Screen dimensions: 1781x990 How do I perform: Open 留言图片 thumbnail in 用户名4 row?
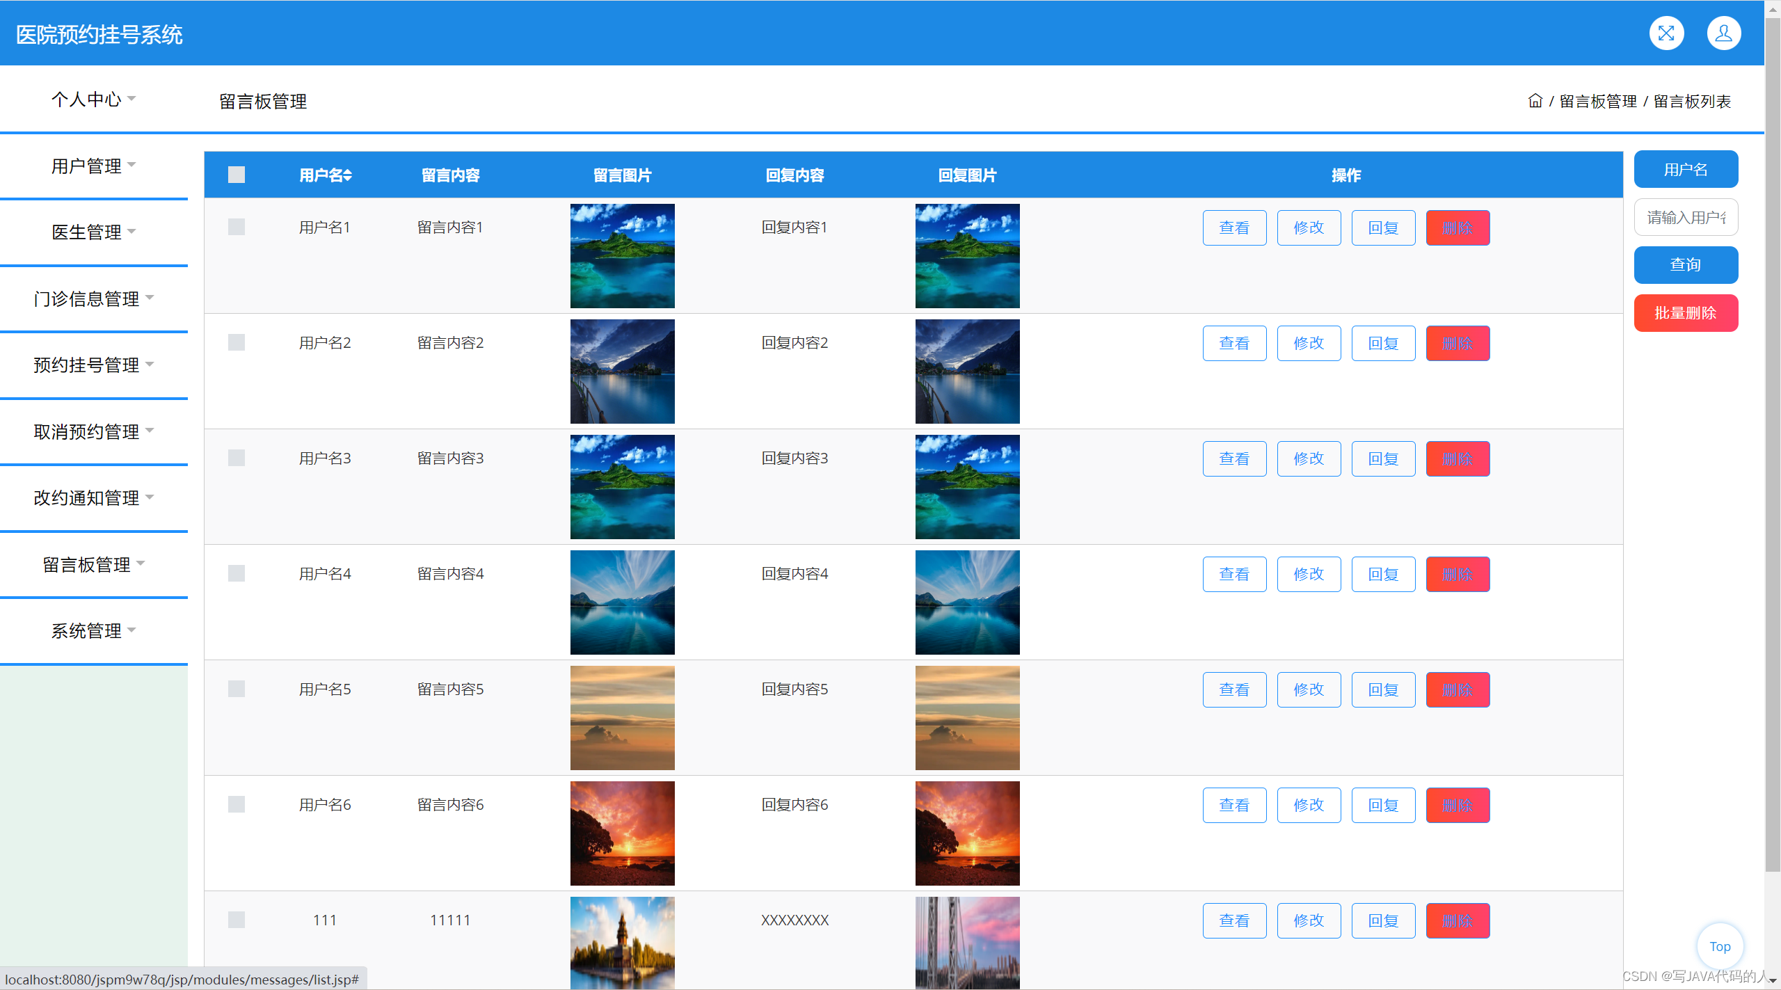(622, 602)
